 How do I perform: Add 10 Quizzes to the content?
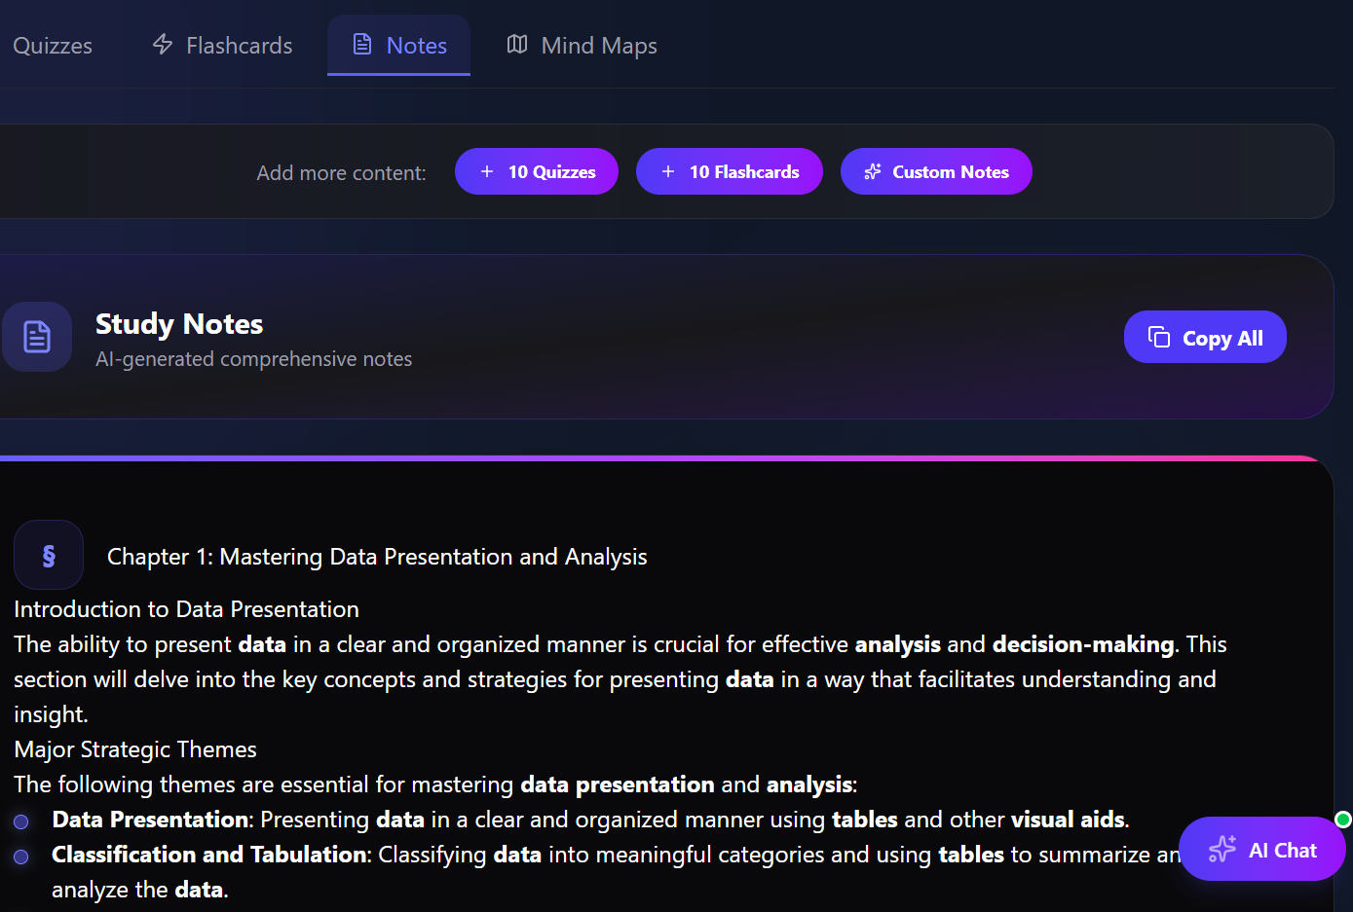point(537,171)
